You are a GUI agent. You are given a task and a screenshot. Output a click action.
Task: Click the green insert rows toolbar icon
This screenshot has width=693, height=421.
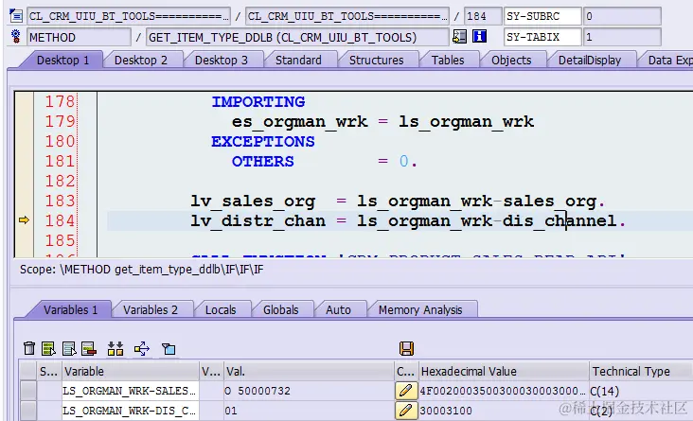pos(48,348)
